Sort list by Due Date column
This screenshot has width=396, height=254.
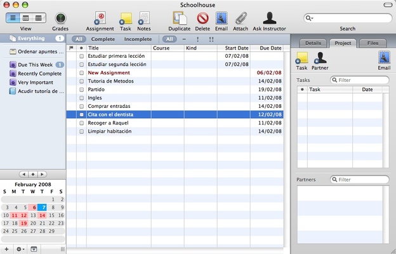click(x=267, y=48)
